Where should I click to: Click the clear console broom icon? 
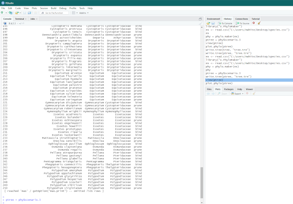pyautogui.click(x=200, y=23)
